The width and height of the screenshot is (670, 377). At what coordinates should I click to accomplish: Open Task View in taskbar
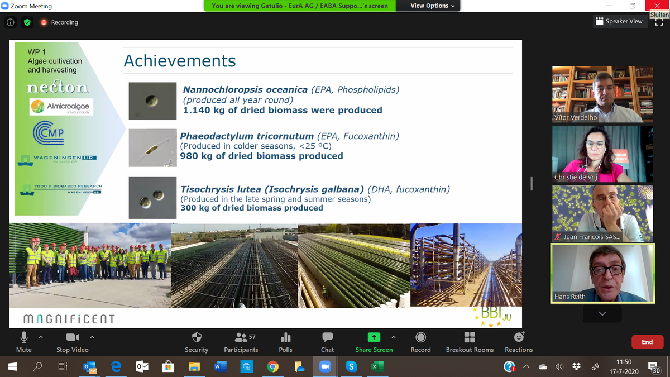click(x=63, y=366)
